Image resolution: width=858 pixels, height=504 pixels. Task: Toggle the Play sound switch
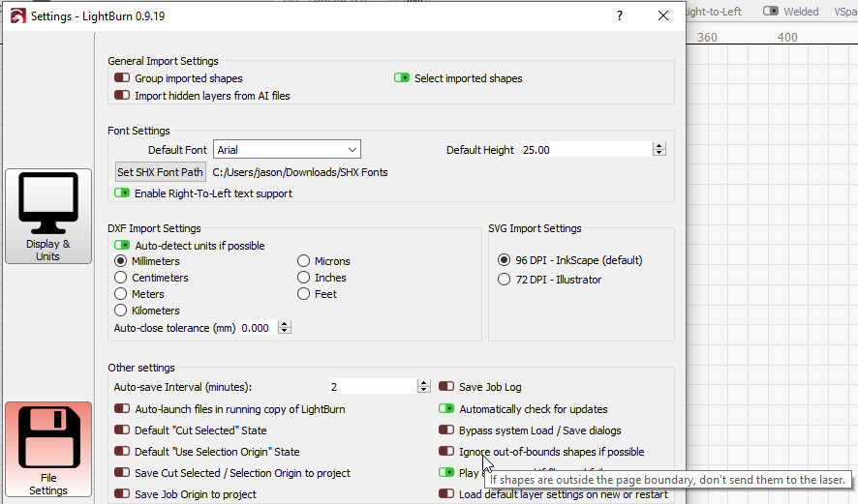tap(446, 472)
